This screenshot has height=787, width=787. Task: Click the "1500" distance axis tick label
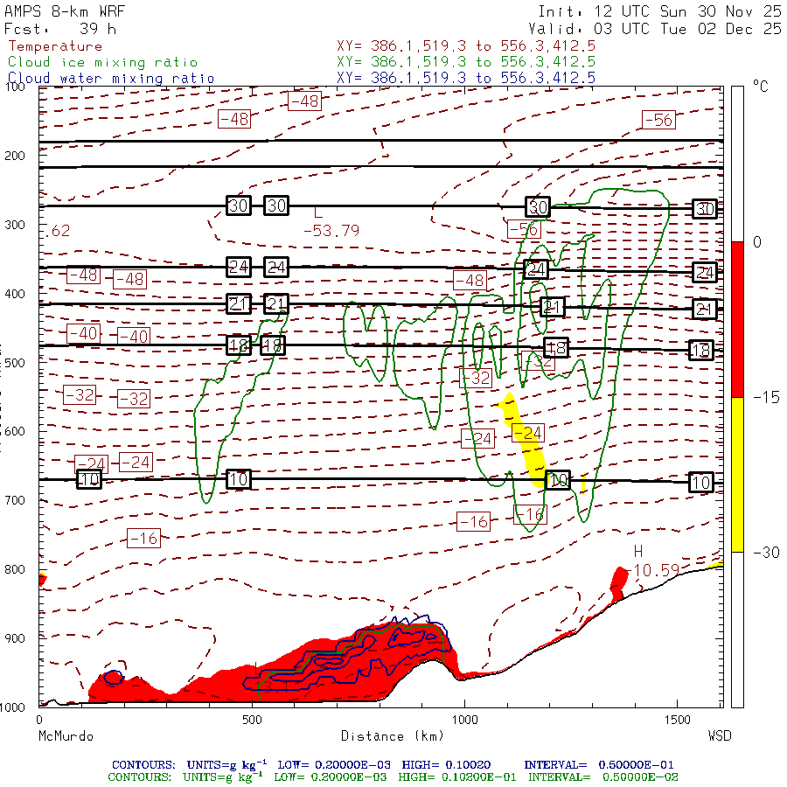(677, 720)
